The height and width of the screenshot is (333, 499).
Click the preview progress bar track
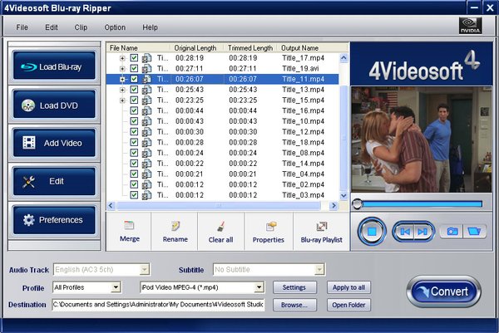(422, 204)
